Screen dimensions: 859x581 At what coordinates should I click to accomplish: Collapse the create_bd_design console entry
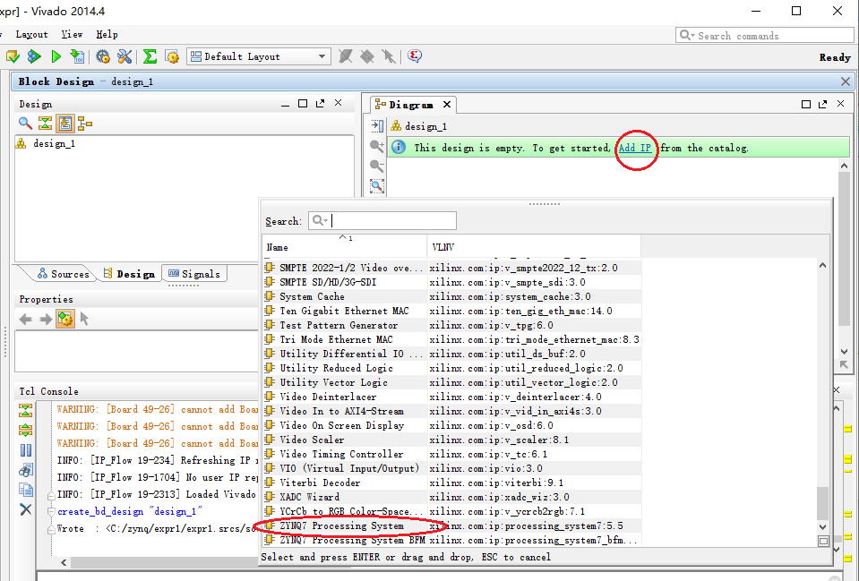point(49,512)
